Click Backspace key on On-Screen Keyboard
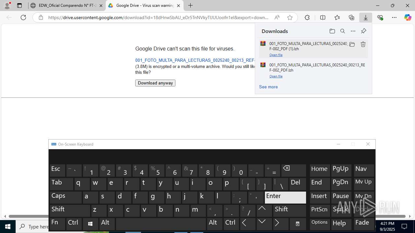Screen dimensions: 415x233 pos(294,170)
